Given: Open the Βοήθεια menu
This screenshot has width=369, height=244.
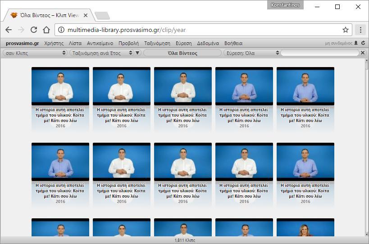Looking at the screenshot, I should 233,43.
